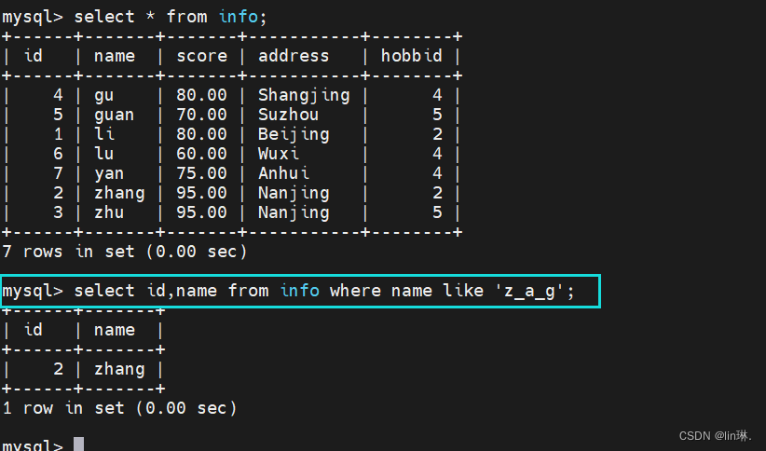Click the score 95.00 in zhu's row
The width and height of the screenshot is (766, 451).
point(202,212)
